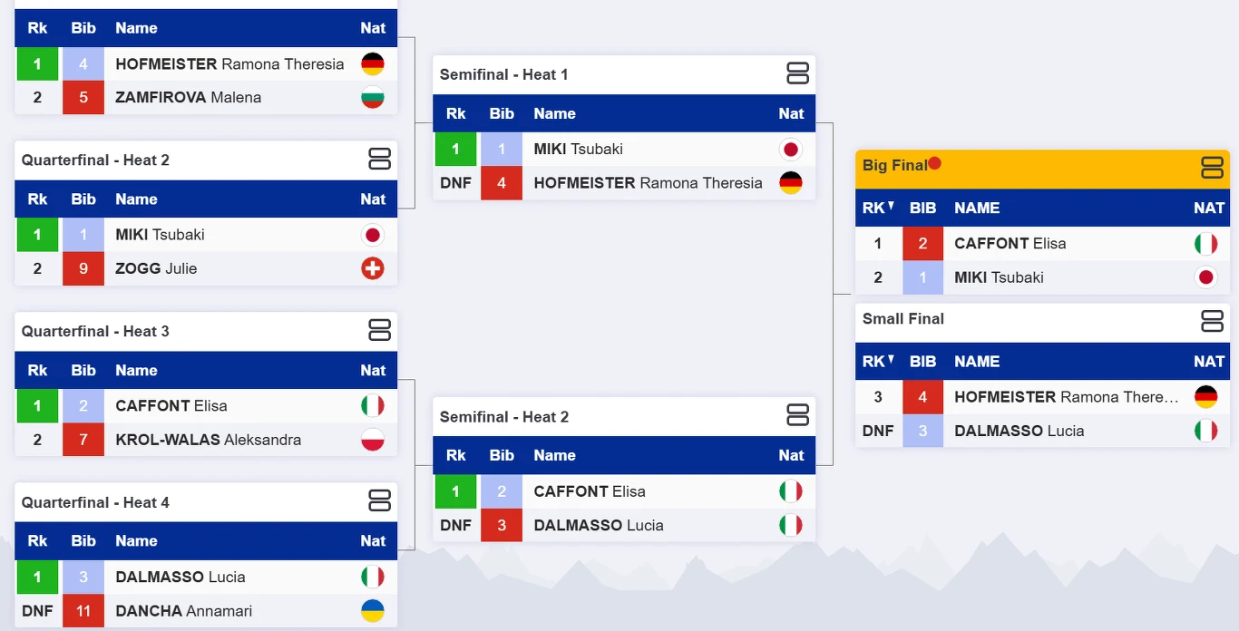The height and width of the screenshot is (631, 1239).
Task: Sort Small Final by RK column
Action: click(x=878, y=361)
